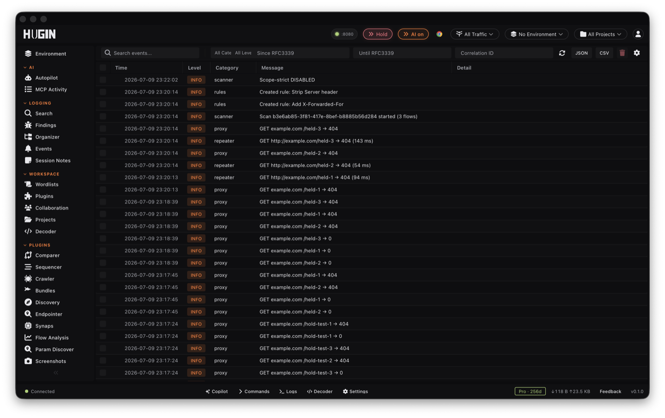Open the Comparer plugin
The height and width of the screenshot is (418, 665).
coord(47,255)
